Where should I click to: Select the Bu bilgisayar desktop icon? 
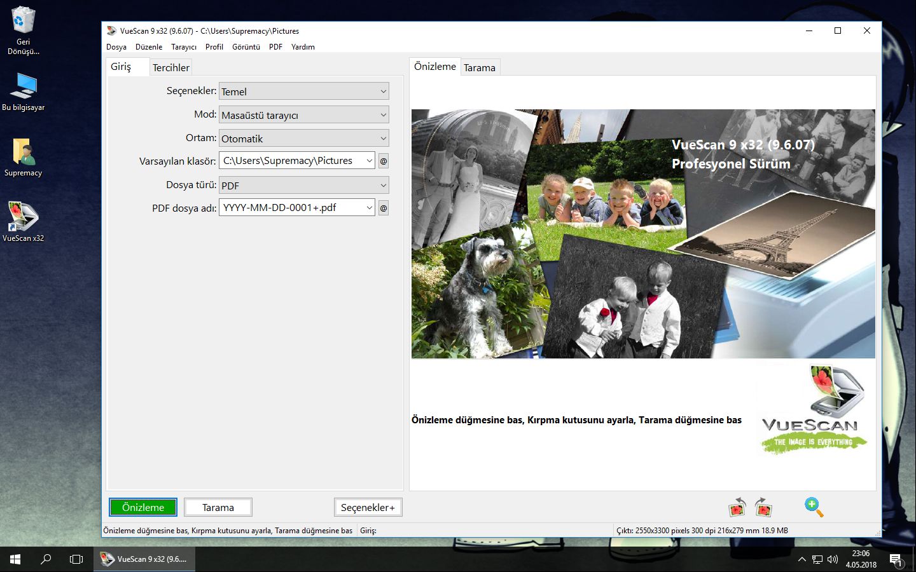24,92
